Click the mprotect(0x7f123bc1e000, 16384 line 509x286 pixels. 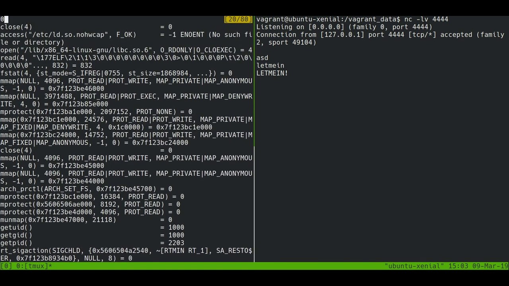pos(92,197)
